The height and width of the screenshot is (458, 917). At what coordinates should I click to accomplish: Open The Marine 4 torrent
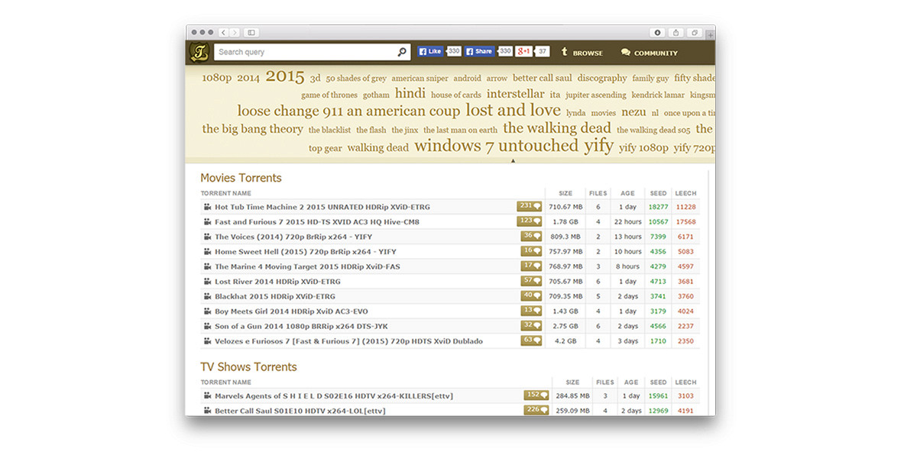pyautogui.click(x=307, y=266)
